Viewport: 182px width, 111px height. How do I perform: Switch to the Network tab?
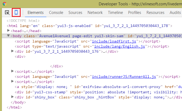tap(95, 13)
